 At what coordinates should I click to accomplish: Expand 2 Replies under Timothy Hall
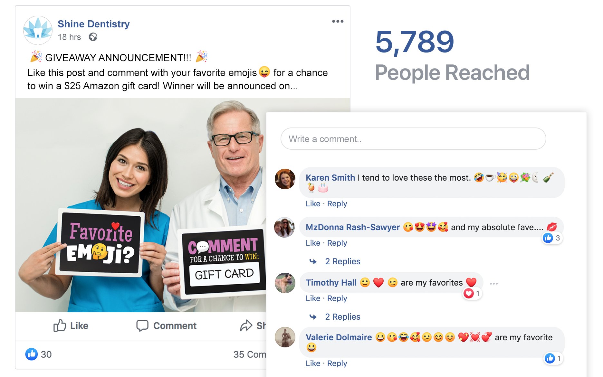tap(342, 317)
